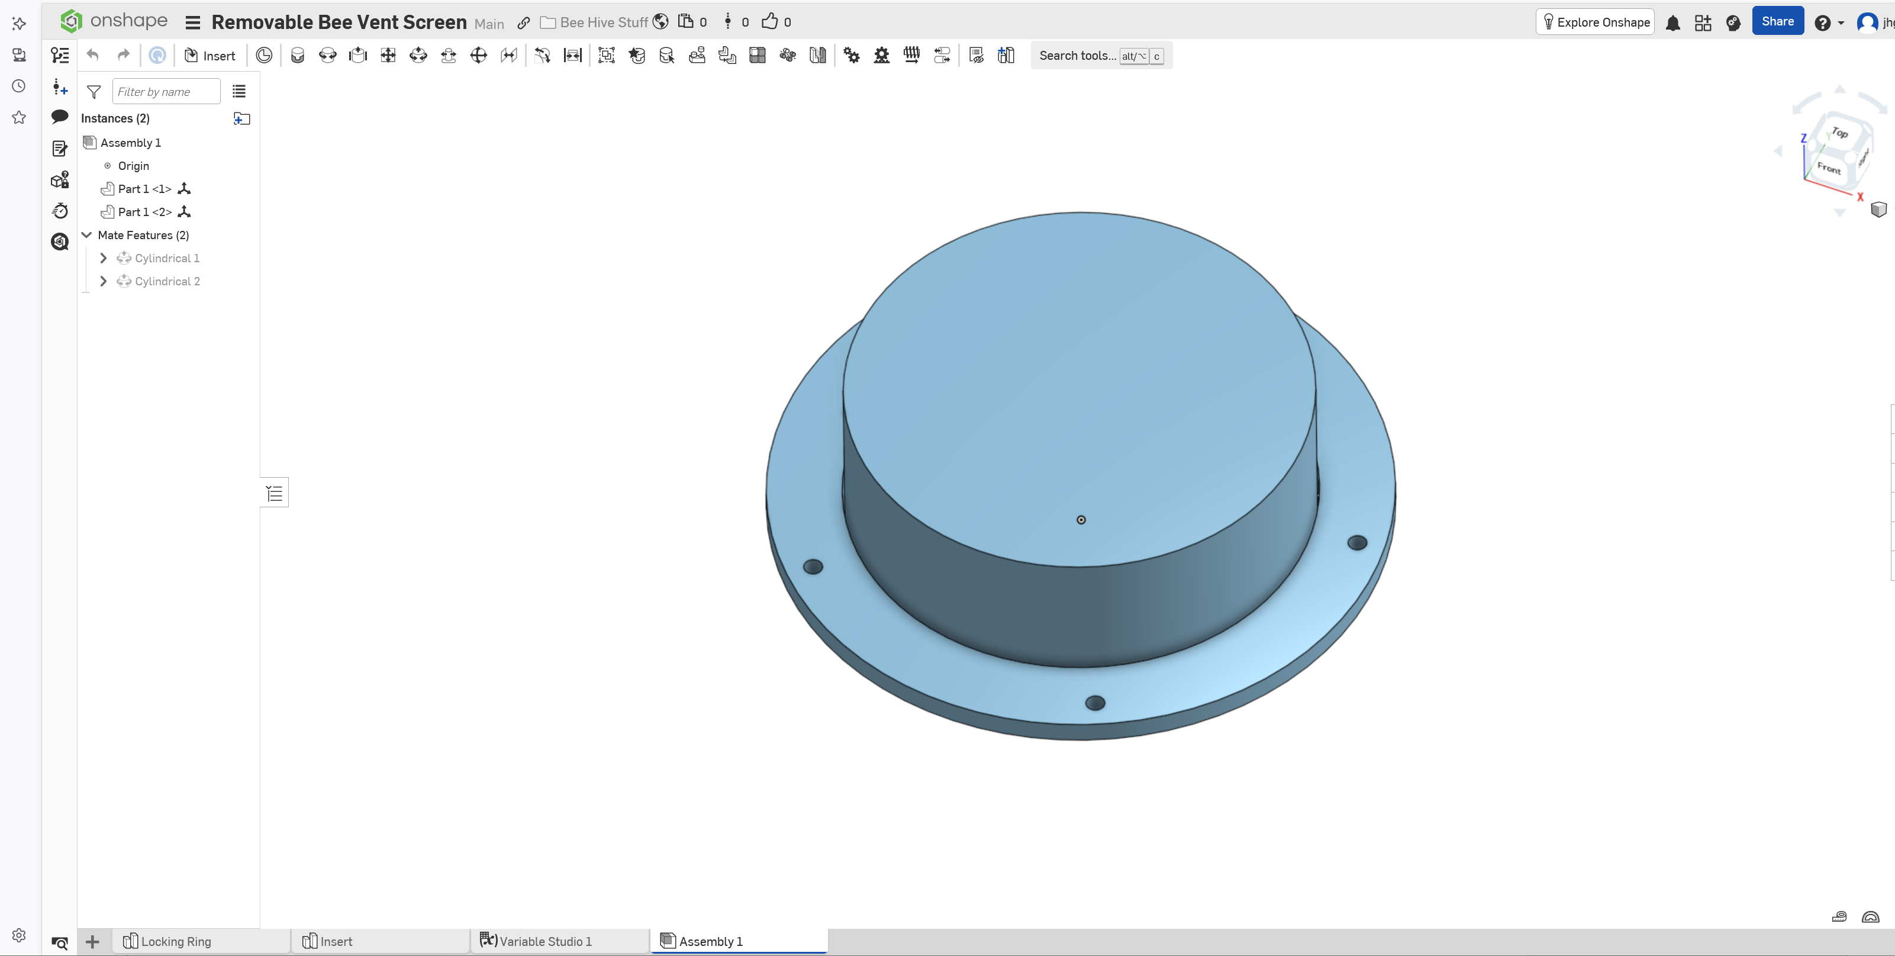Open the comments speech bubble panel
The image size is (1895, 956).
[60, 117]
